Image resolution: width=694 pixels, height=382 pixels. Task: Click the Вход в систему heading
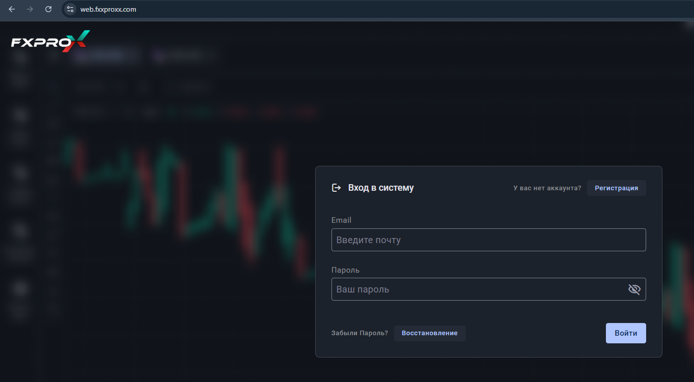click(381, 188)
